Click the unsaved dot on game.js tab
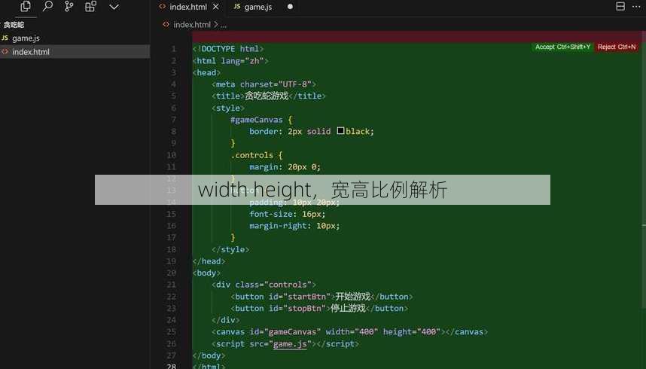Screen dimensions: 646x369 point(290,7)
